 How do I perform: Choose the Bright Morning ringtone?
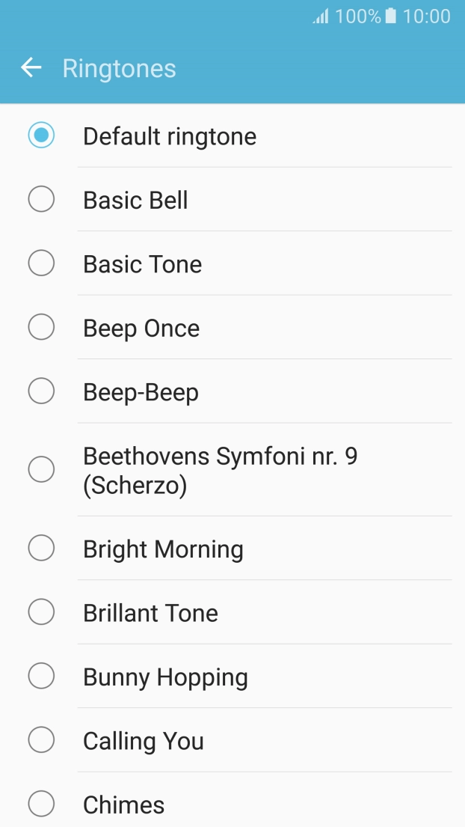(41, 548)
